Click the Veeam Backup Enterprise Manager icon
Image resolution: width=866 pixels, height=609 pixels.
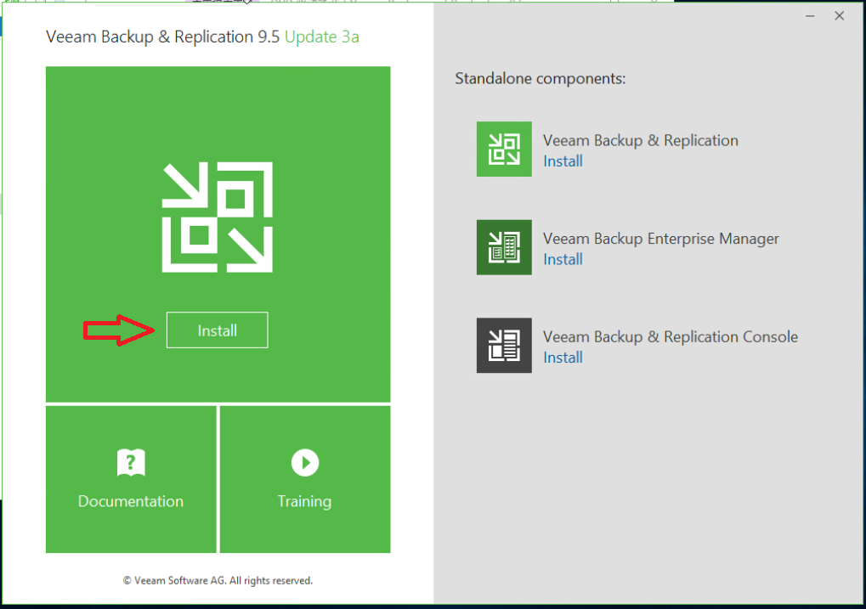pyautogui.click(x=504, y=247)
